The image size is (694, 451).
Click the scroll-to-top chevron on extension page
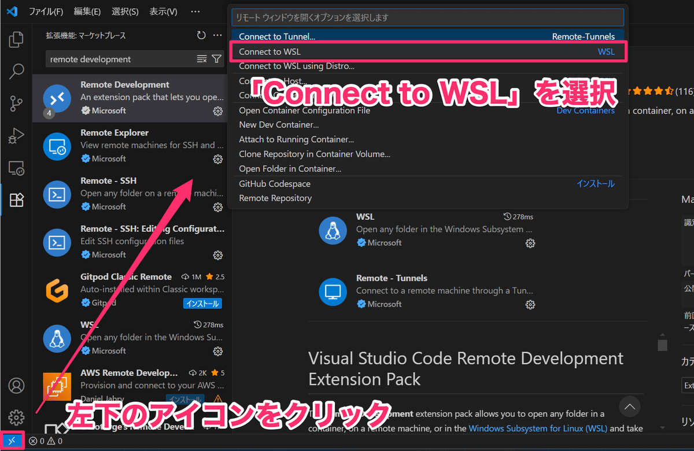coord(630,407)
